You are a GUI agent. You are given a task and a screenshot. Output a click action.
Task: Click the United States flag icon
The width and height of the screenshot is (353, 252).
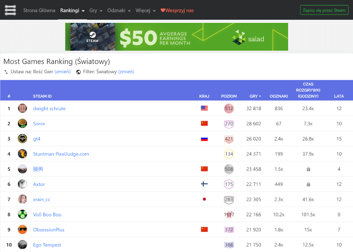coord(204,108)
